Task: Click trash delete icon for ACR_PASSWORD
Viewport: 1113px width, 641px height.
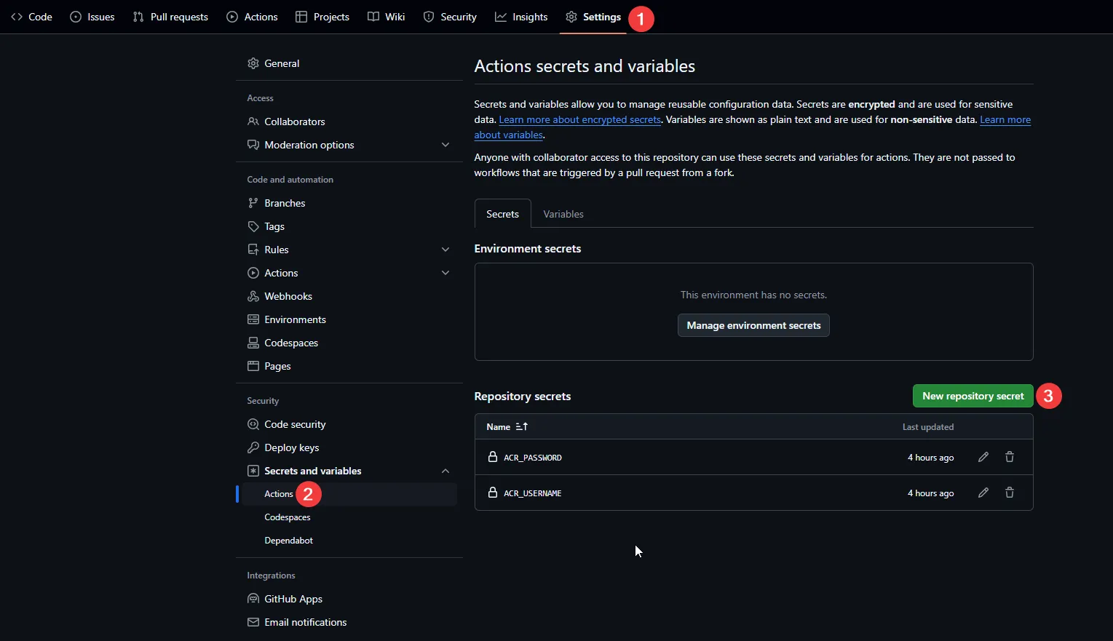Action: (x=1010, y=457)
